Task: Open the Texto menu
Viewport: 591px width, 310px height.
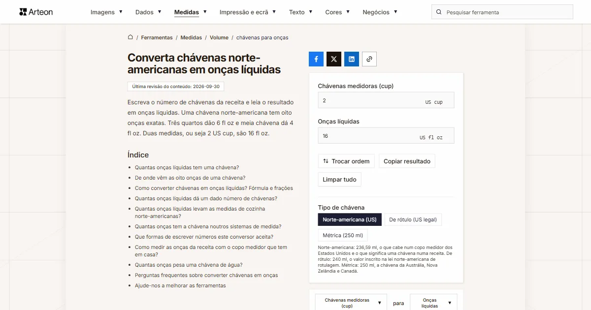Action: (301, 12)
